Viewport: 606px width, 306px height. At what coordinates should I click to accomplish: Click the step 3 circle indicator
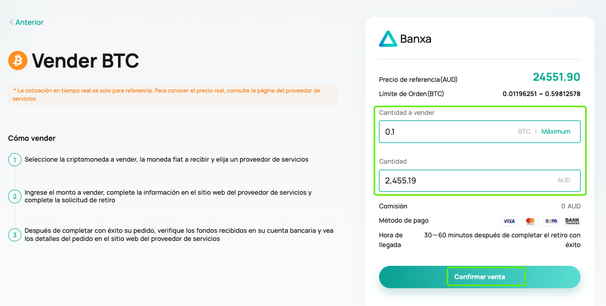tap(15, 234)
